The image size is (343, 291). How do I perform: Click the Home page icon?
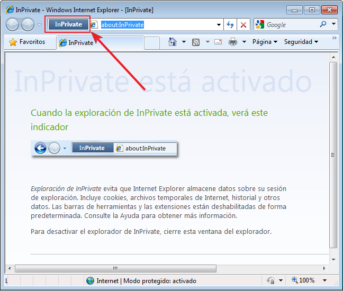coord(173,42)
